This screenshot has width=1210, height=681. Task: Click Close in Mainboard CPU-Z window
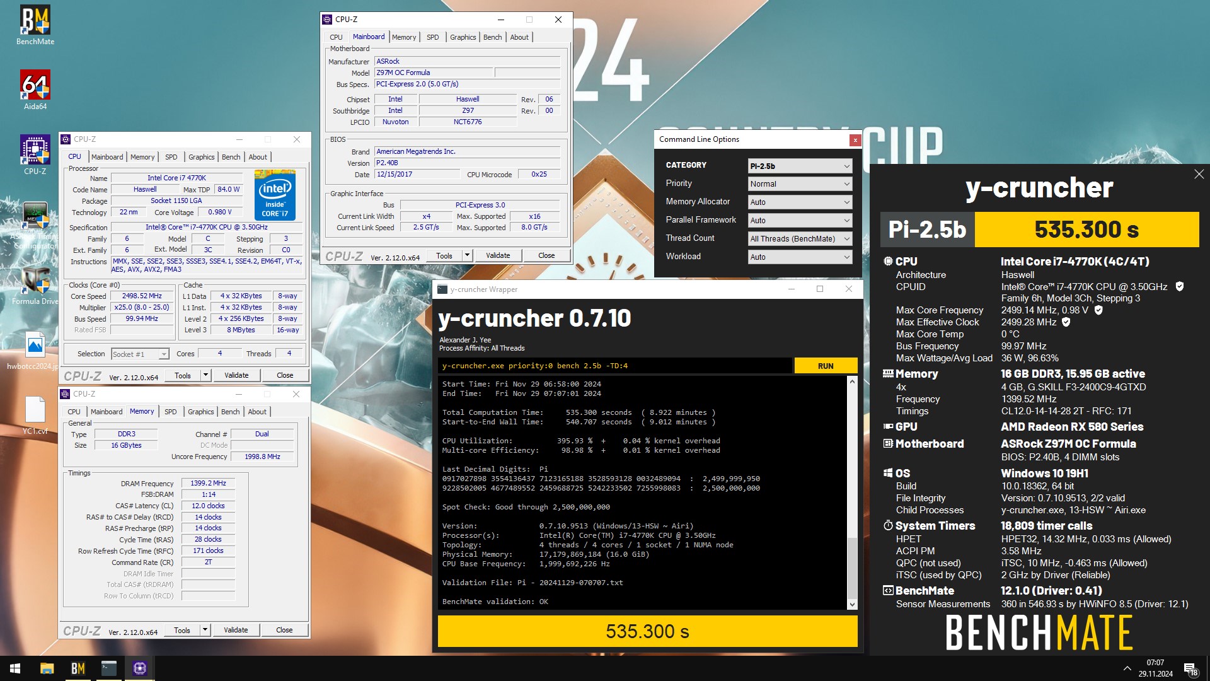point(546,255)
